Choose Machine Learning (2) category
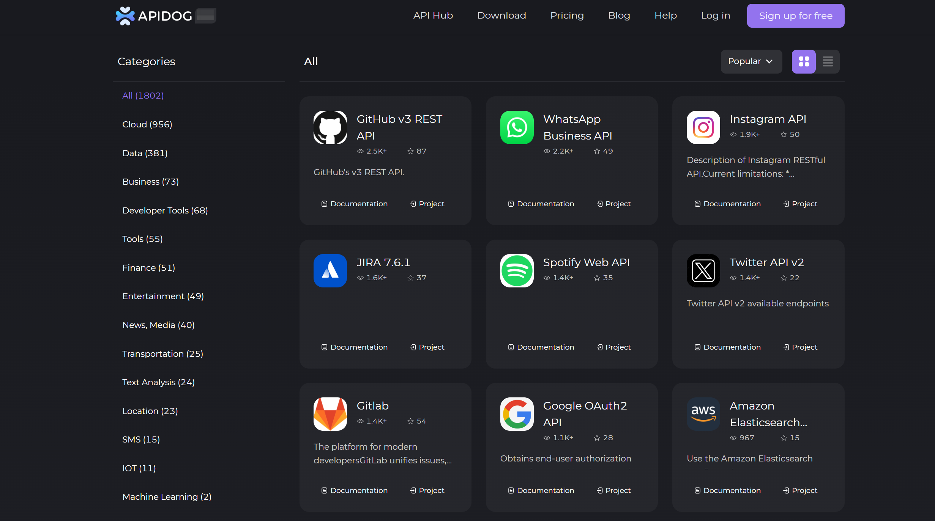 pos(167,497)
